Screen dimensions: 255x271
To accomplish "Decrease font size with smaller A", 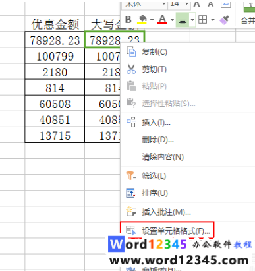I will [211, 4].
